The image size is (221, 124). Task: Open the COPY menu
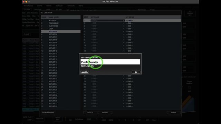(40, 6)
